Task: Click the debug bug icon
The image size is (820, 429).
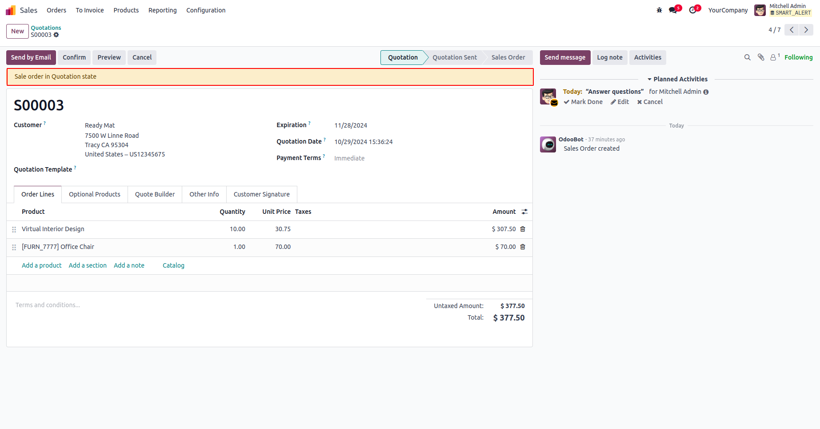Action: pyautogui.click(x=659, y=10)
